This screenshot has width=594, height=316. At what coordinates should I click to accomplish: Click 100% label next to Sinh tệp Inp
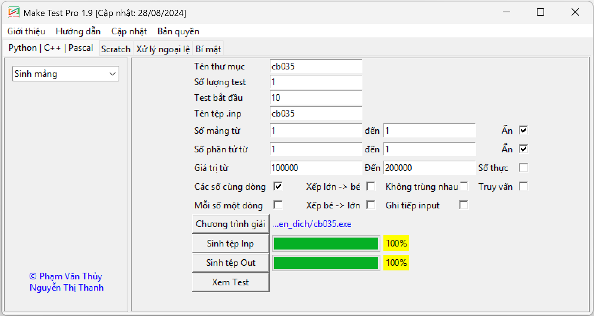coord(396,244)
